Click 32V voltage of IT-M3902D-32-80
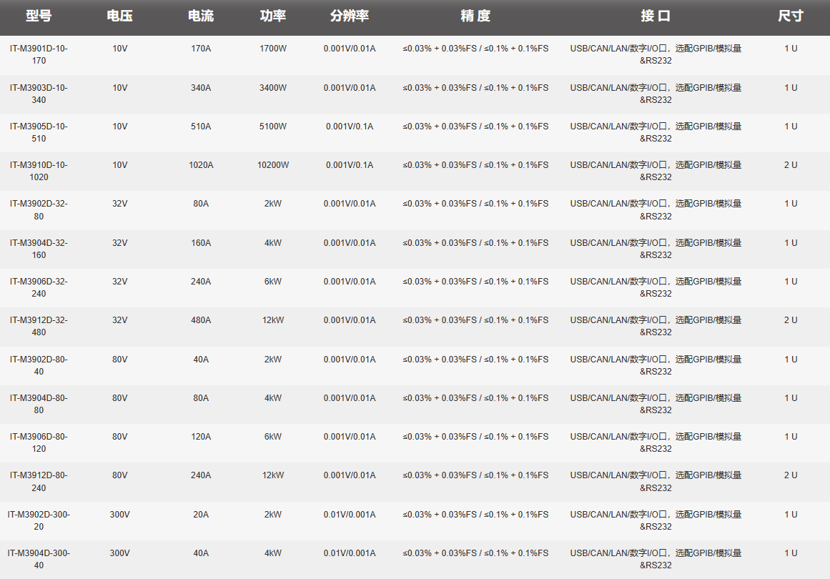Screen dimensions: 830x579 (119, 204)
